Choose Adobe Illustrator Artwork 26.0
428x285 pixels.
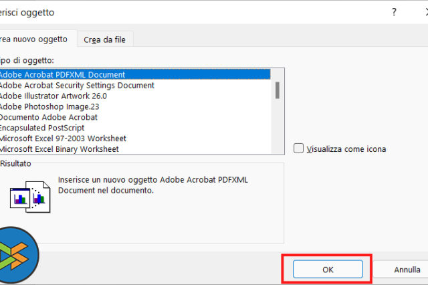[x=53, y=96]
